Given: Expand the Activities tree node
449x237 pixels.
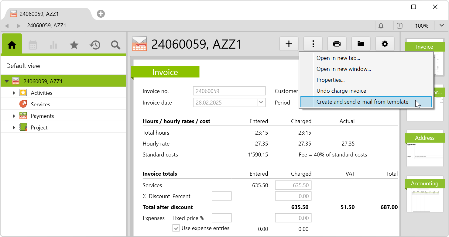Looking at the screenshot, I should (x=14, y=93).
